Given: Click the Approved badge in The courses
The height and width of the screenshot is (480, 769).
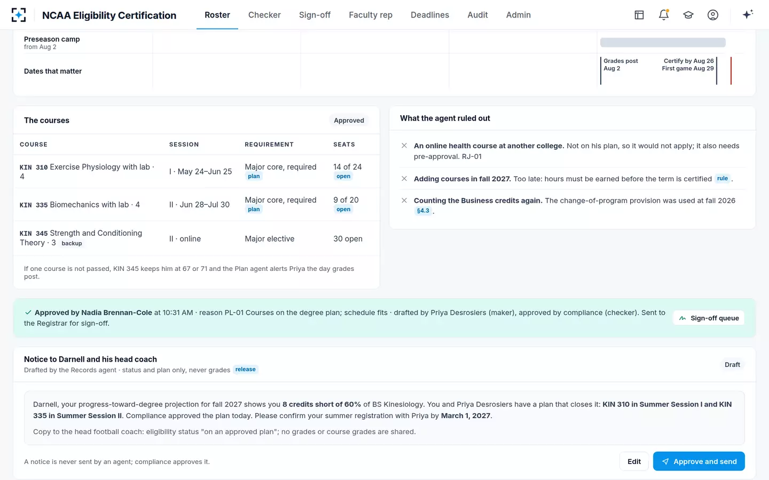Looking at the screenshot, I should 349,121.
